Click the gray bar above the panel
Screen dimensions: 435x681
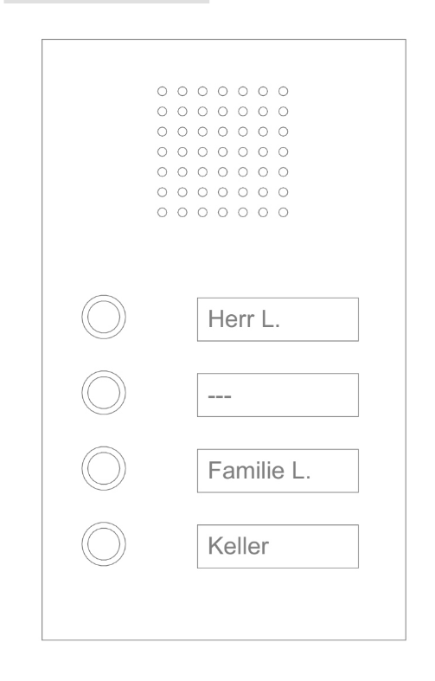pos(106,2)
